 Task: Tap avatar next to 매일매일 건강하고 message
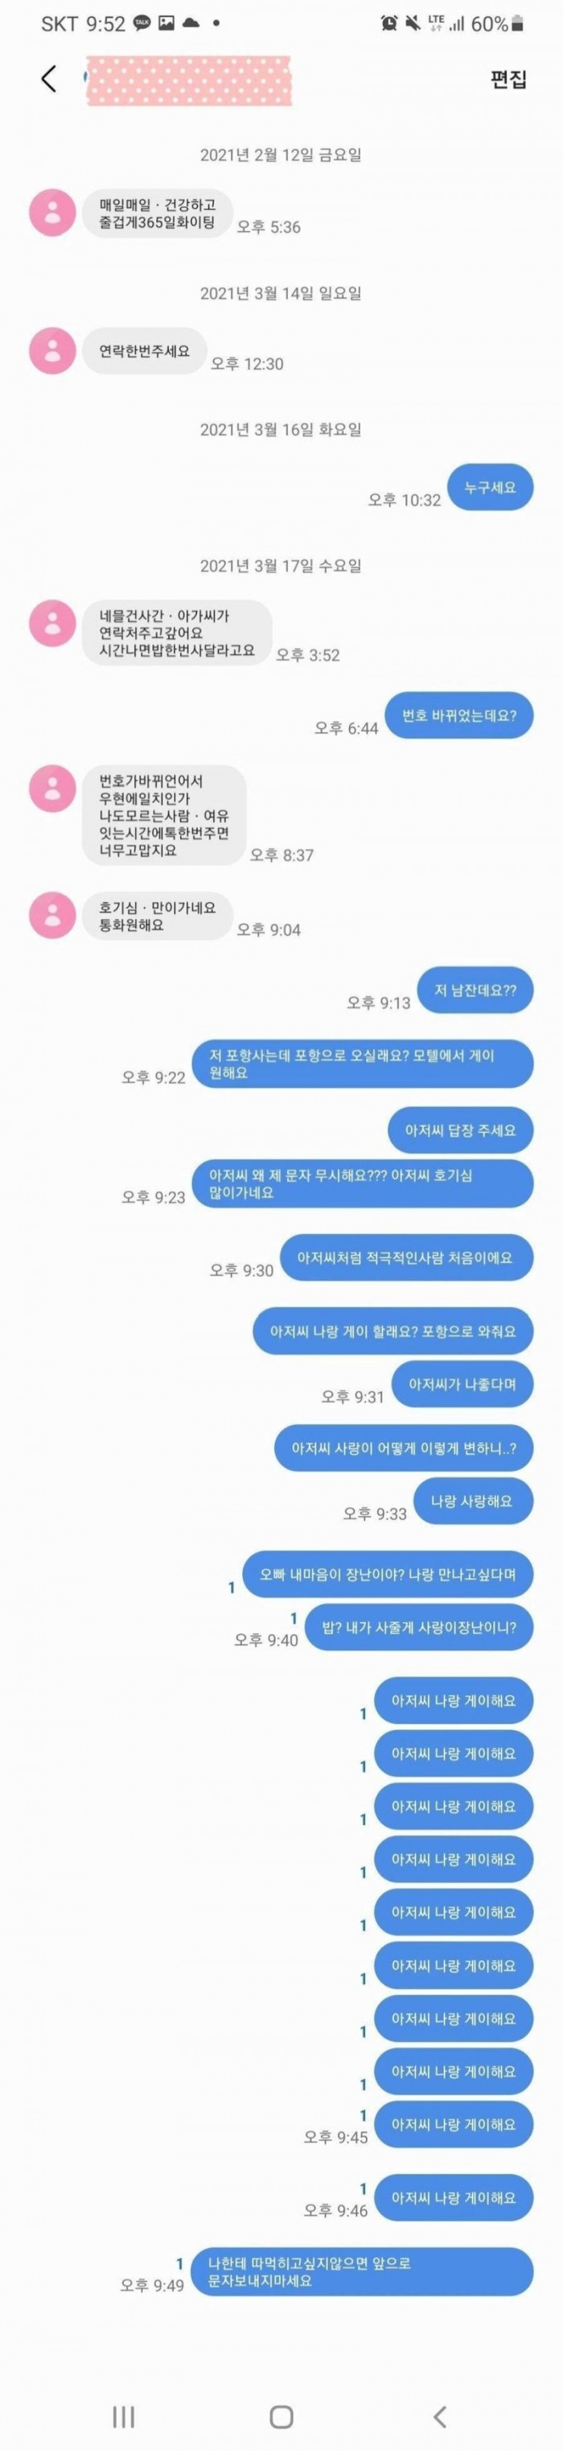click(x=52, y=212)
